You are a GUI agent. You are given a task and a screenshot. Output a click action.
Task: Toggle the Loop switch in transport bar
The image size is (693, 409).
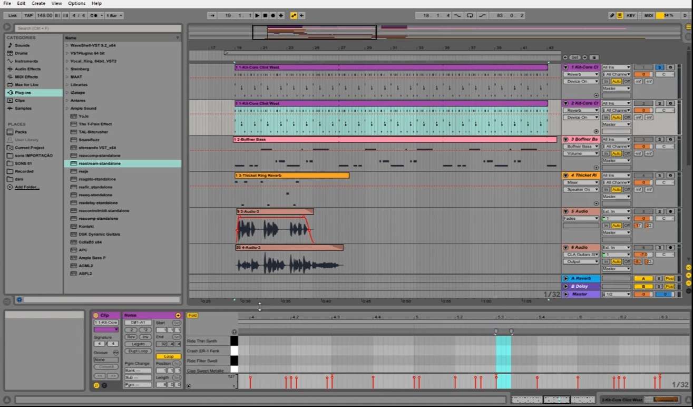click(470, 15)
